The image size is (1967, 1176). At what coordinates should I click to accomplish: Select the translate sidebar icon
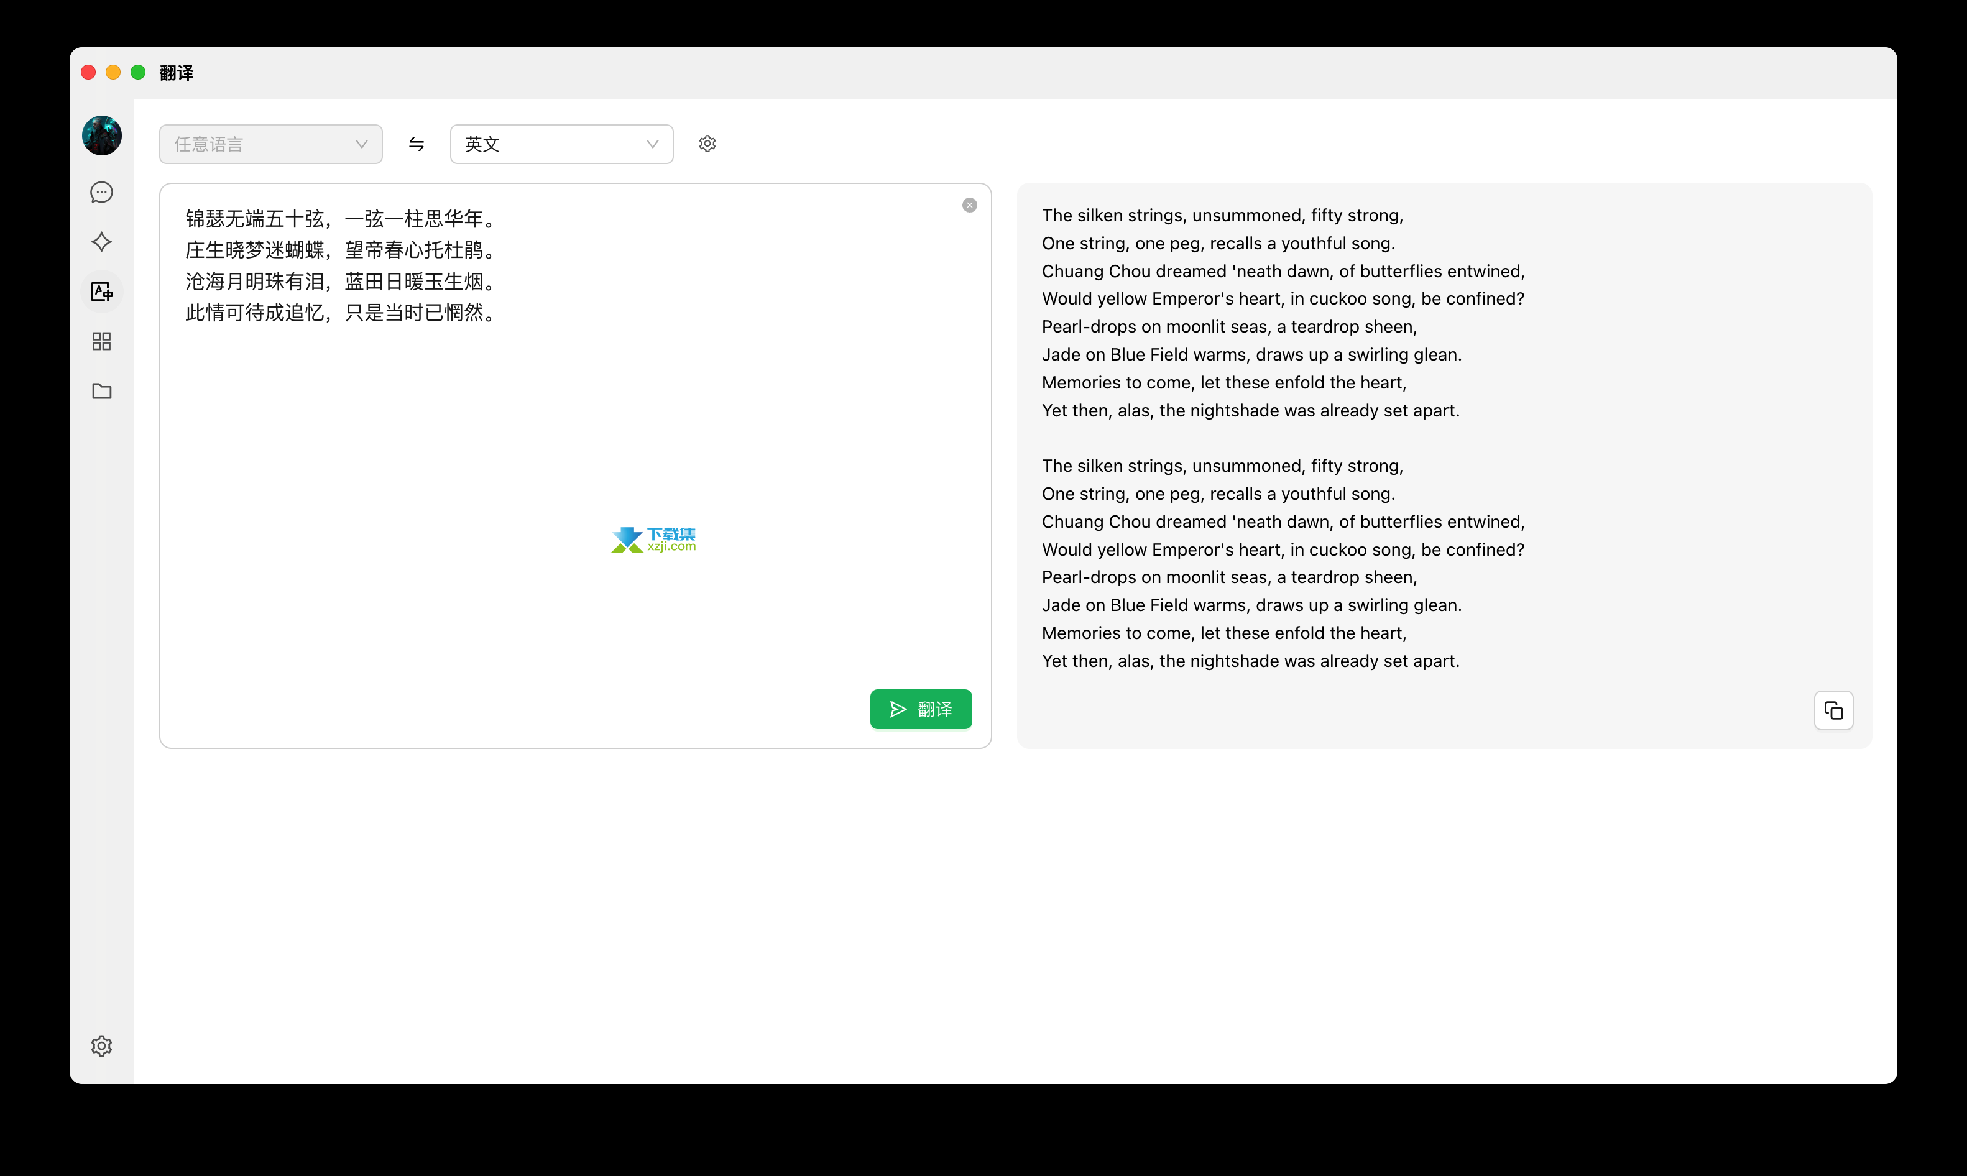(101, 292)
